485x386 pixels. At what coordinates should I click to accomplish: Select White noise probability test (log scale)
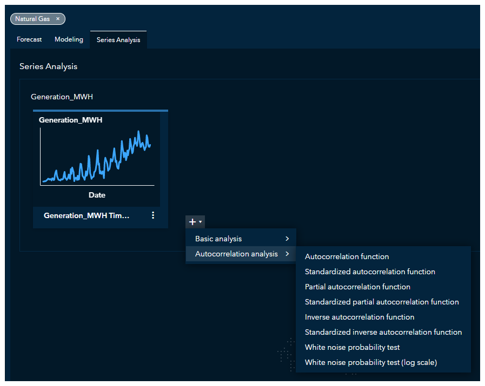point(370,362)
